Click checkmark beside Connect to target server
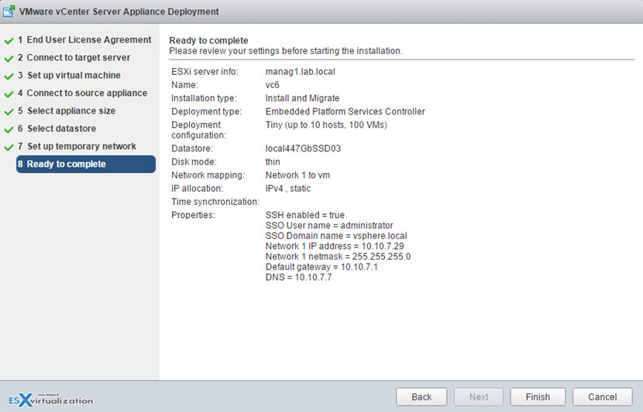The width and height of the screenshot is (643, 412). point(9,59)
